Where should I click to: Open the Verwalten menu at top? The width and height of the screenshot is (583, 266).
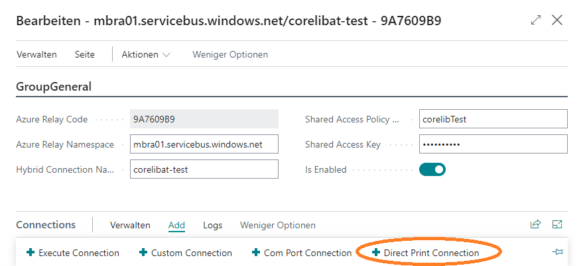pos(36,54)
